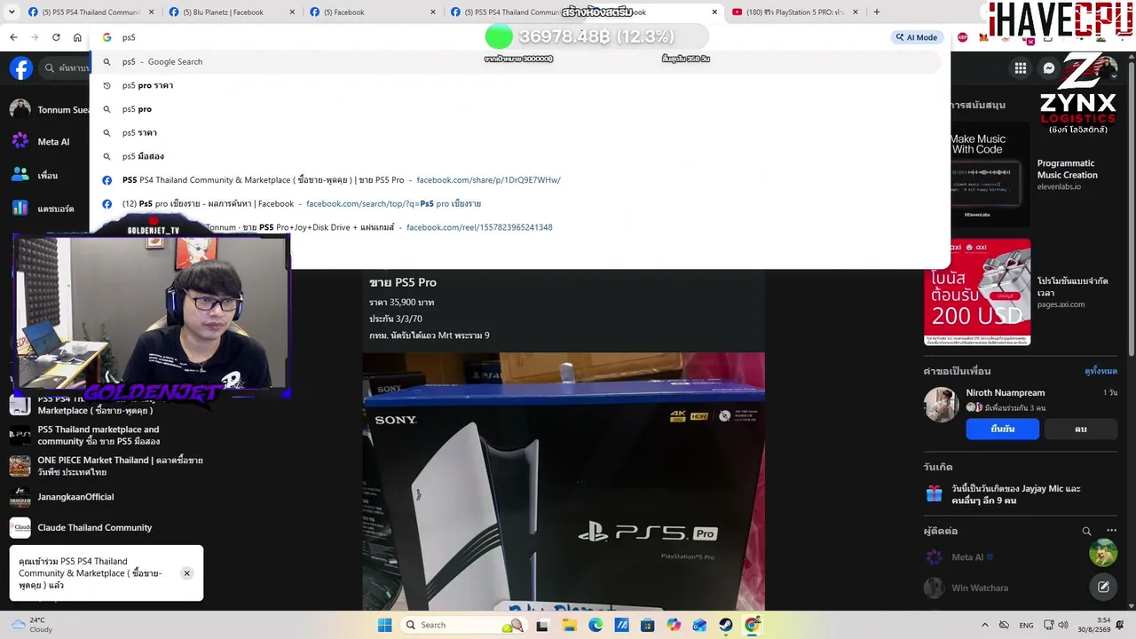Open the birthday gift icon

coord(934,493)
